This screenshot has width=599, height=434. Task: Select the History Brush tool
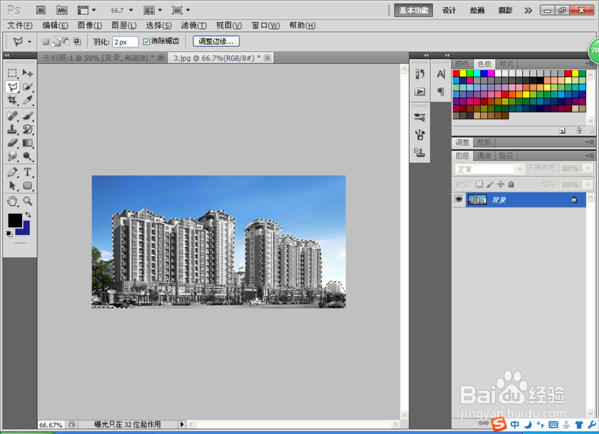point(27,129)
